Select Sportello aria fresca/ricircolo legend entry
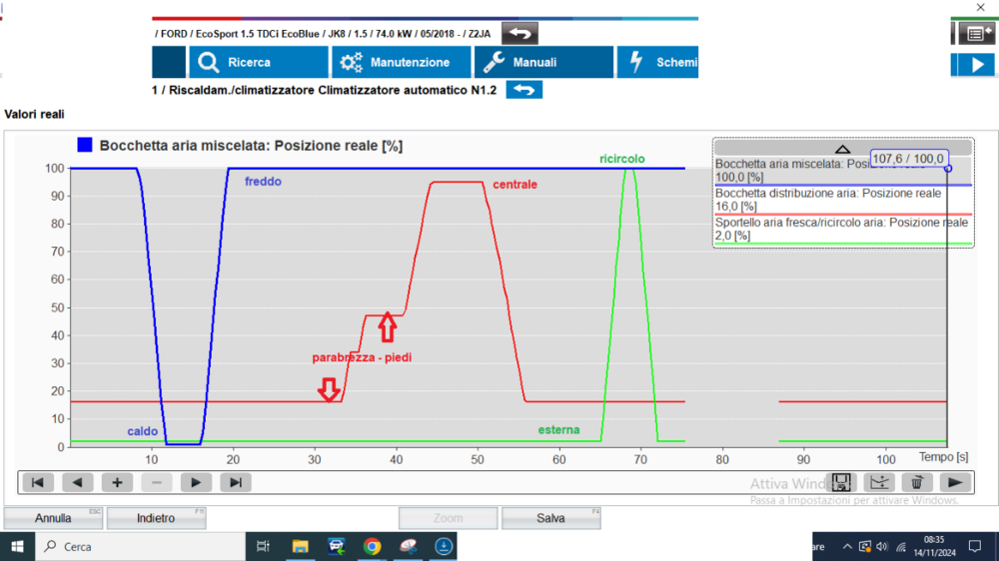Screen dimensions: 999x561 coord(827,229)
